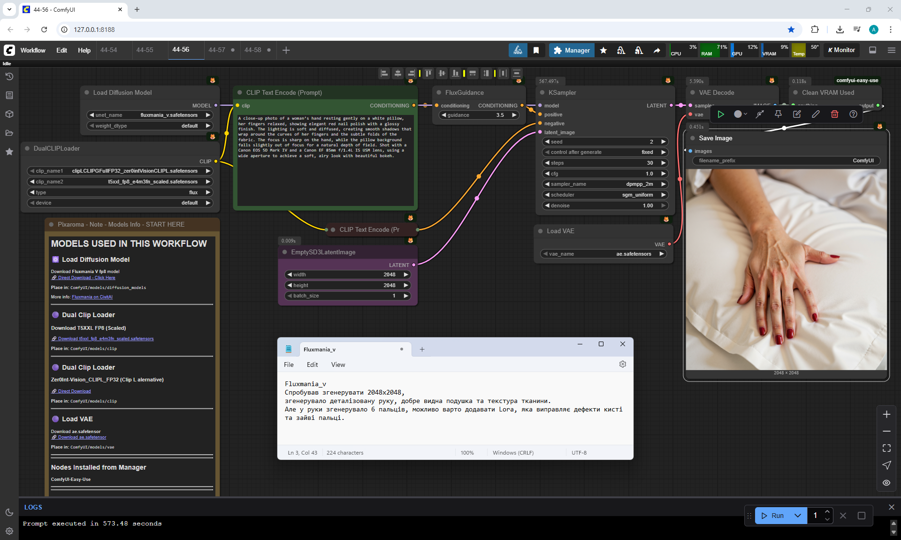Open the Run button dropdown arrow
901x540 pixels.
[x=798, y=515]
